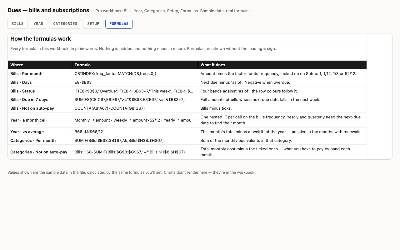
Task: Click the "Bills · Due in 7 days" cell
Action: [x=40, y=100]
